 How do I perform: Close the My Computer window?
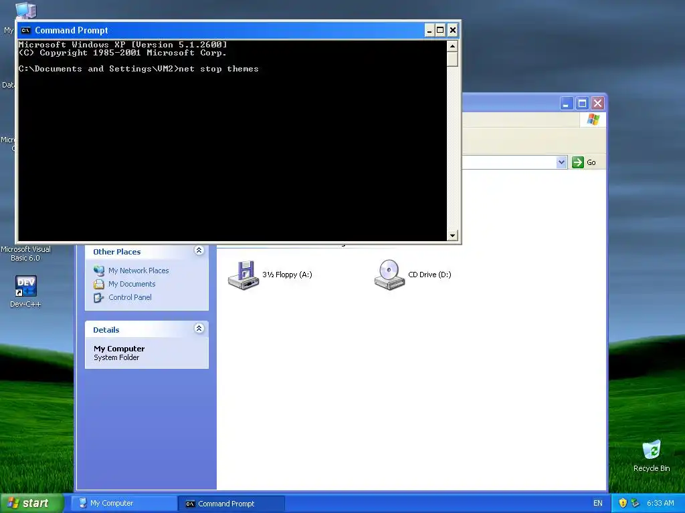pos(597,104)
